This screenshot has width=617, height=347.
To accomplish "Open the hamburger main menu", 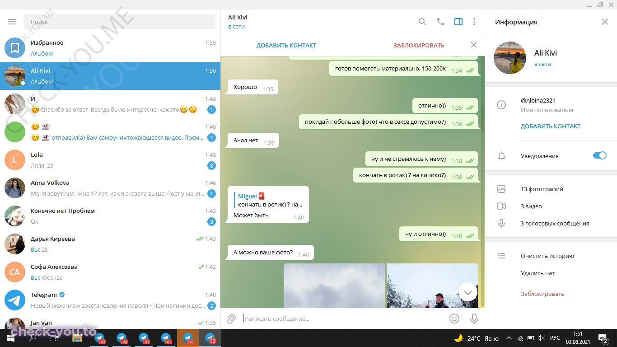I will point(12,22).
